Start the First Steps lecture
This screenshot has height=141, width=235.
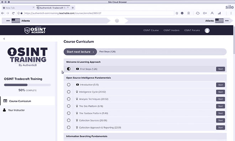[x=220, y=69]
